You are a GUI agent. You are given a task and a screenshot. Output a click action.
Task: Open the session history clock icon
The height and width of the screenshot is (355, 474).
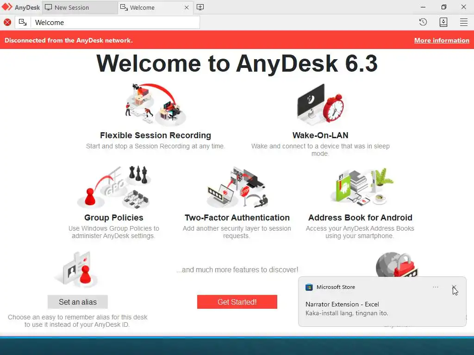point(423,22)
